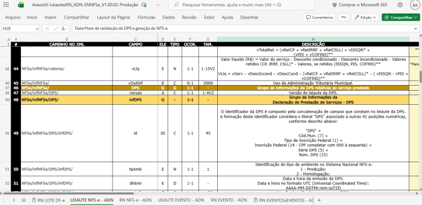Click the insert function fx icon
422x205 pixels.
pos(63,28)
